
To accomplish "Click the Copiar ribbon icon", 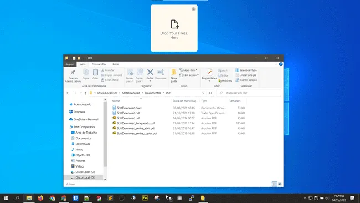I will point(86,73).
